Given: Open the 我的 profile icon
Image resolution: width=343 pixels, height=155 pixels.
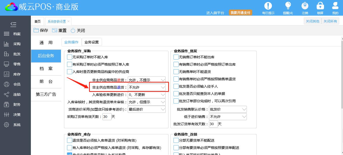Looking at the screenshot, I should tap(335, 6).
